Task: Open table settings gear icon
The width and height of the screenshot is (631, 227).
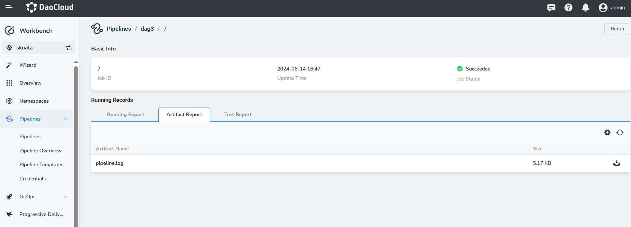Action: tap(607, 132)
